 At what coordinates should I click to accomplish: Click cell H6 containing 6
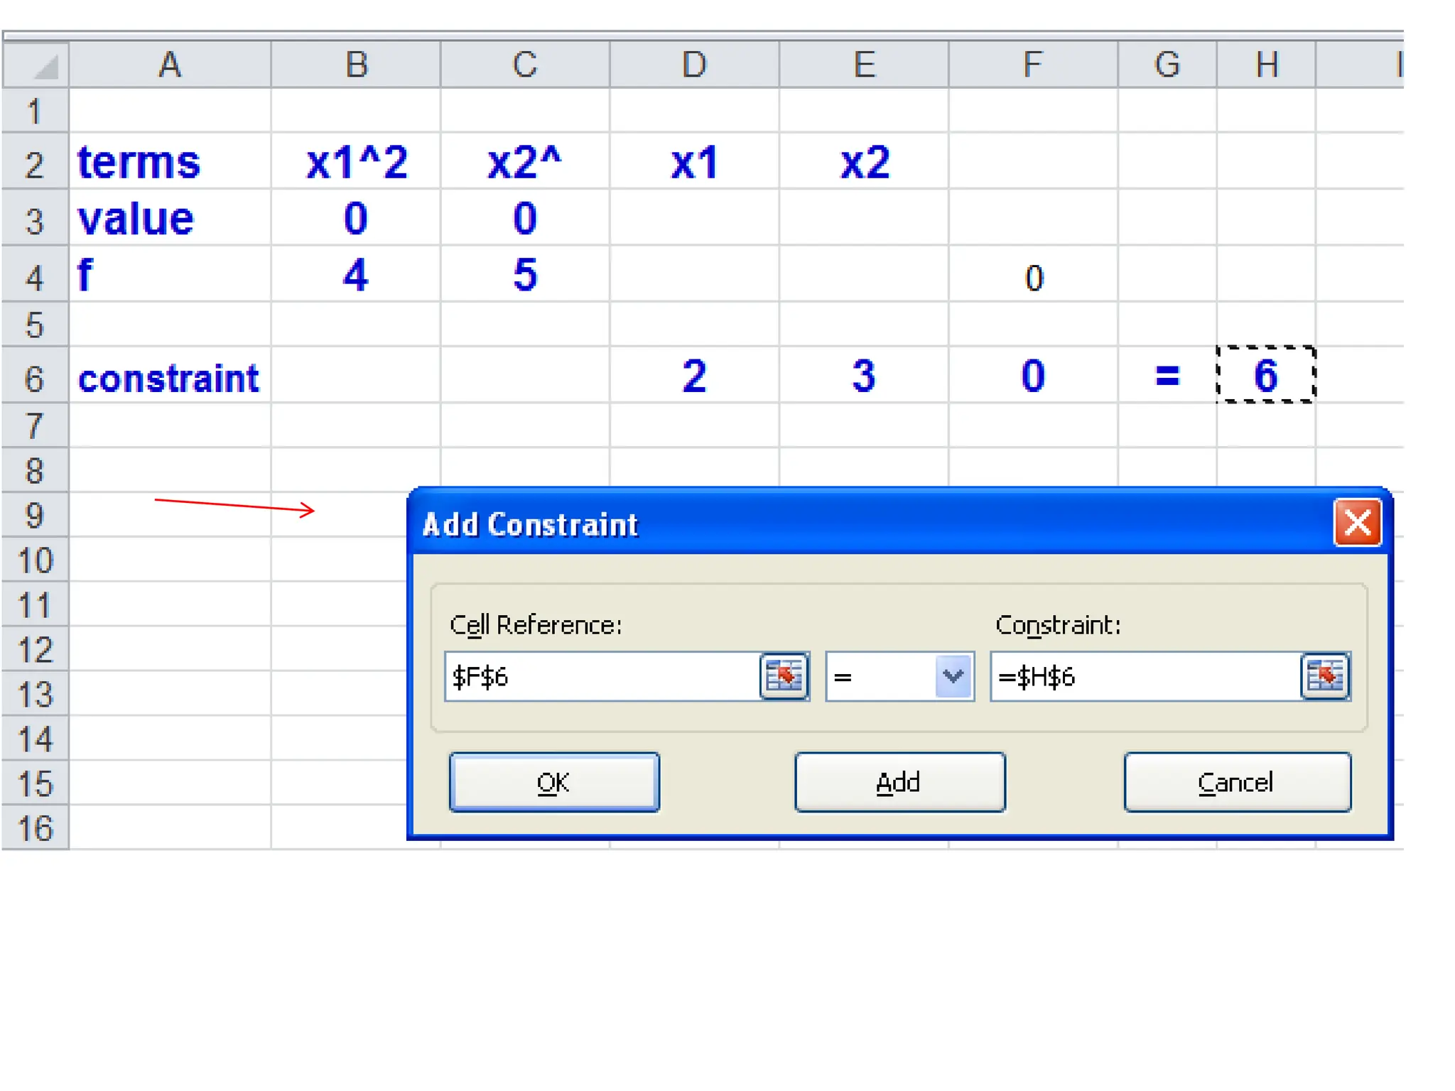[x=1265, y=375]
